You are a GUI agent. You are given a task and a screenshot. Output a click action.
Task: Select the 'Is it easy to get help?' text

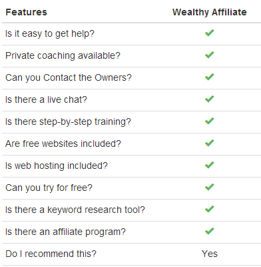50,34
